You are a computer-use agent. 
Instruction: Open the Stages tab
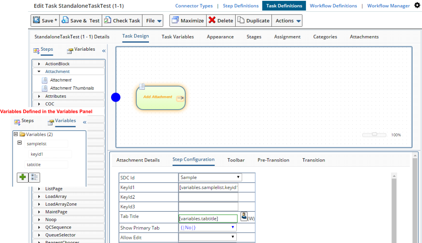[x=254, y=37]
